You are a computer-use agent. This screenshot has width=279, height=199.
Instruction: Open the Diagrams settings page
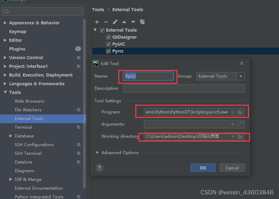tap(24, 171)
